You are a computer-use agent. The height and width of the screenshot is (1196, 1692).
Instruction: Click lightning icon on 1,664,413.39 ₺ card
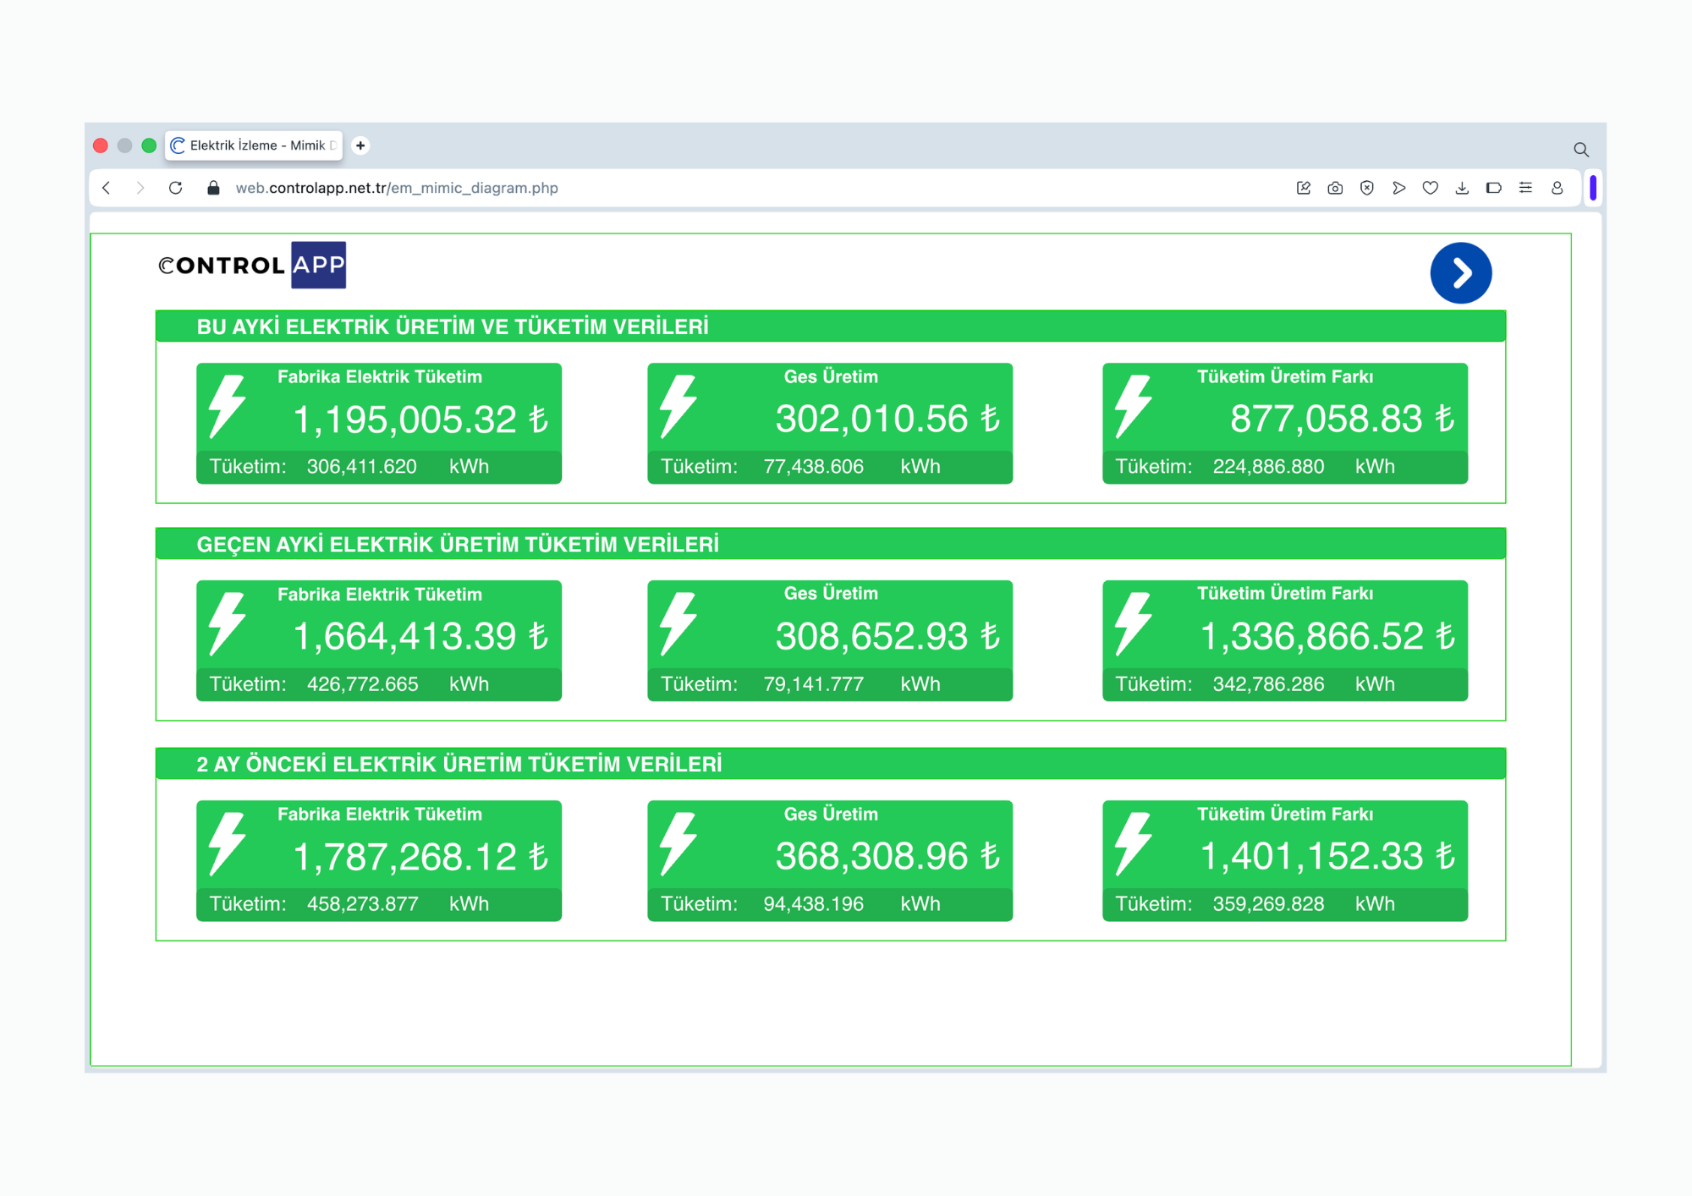point(227,624)
